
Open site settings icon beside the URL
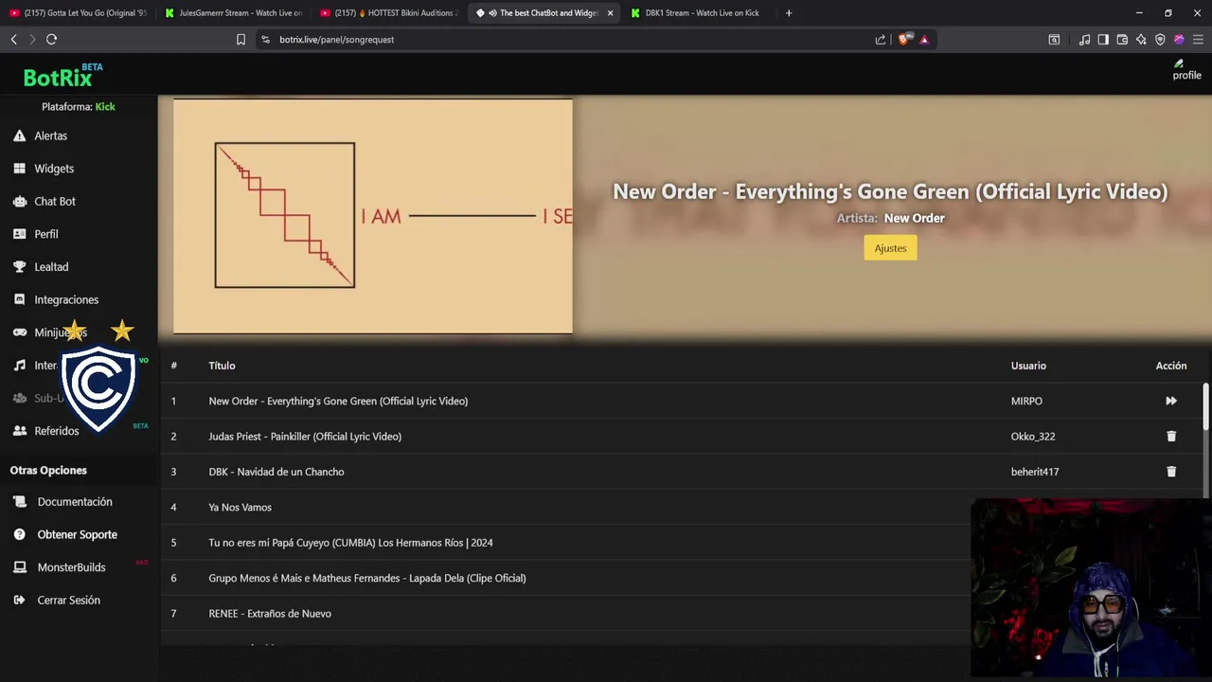[265, 39]
